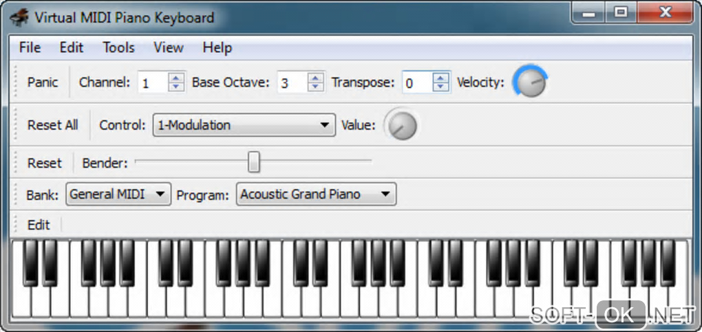Click the Velocity knob

point(531,82)
